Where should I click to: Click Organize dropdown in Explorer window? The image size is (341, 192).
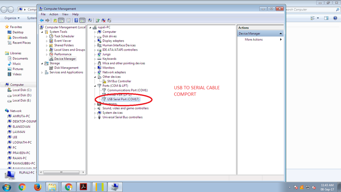tap(12, 18)
